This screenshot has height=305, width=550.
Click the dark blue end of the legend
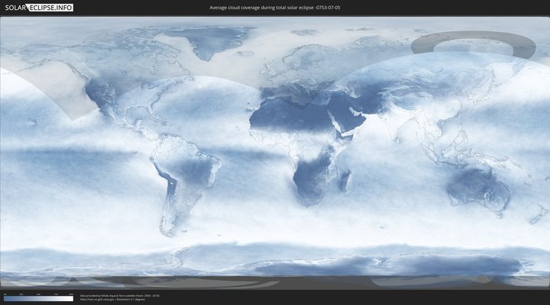(x=6, y=298)
